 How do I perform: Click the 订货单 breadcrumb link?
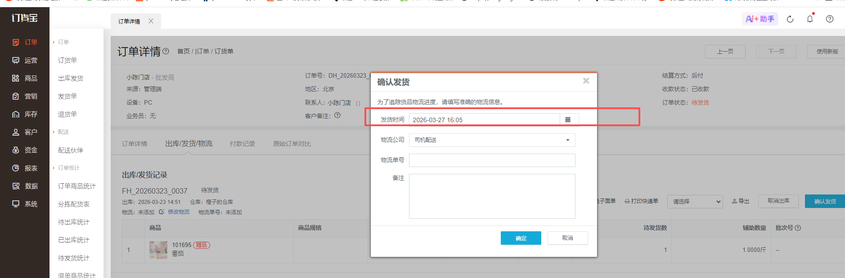[224, 51]
